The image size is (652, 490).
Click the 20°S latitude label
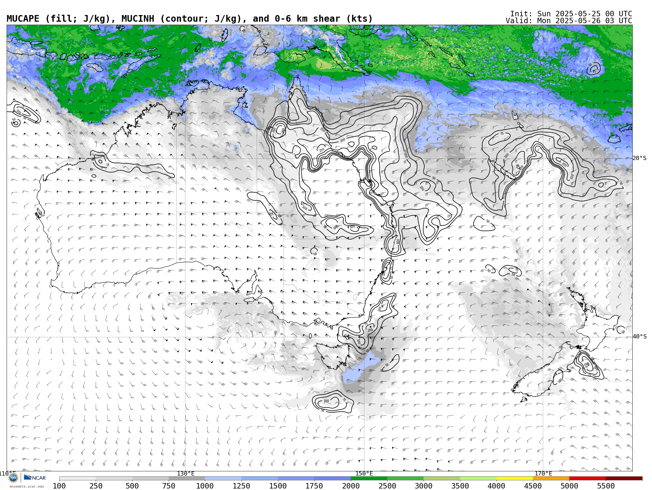pos(640,158)
